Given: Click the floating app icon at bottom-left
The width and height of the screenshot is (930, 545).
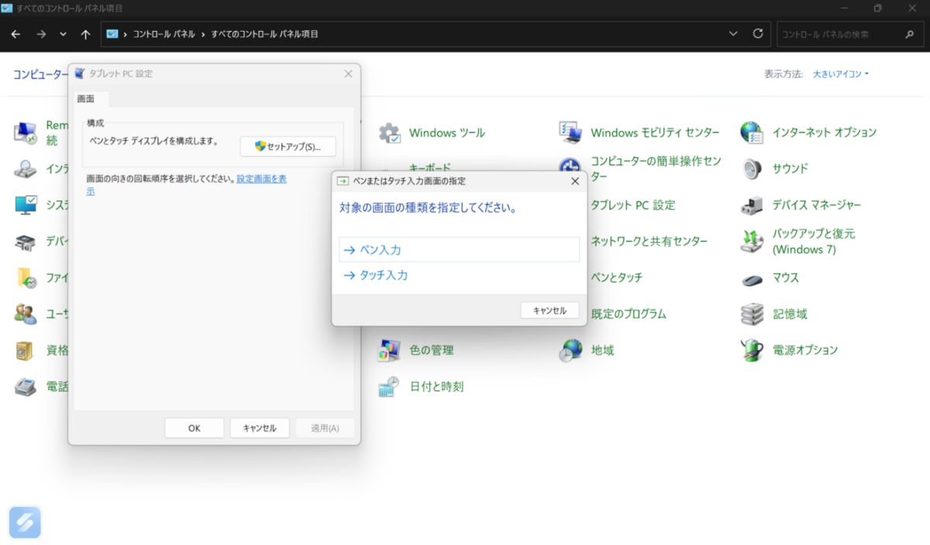Looking at the screenshot, I should click(x=25, y=523).
